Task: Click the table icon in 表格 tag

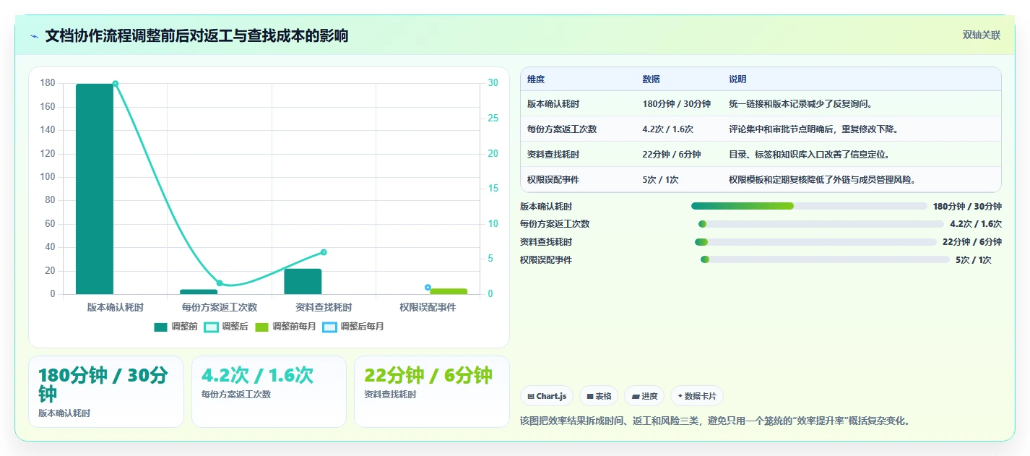Action: 590,396
